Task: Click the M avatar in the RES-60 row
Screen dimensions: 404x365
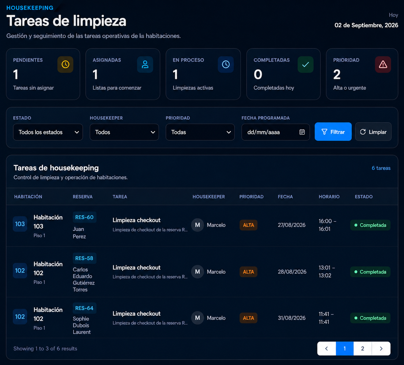Action: 197,225
